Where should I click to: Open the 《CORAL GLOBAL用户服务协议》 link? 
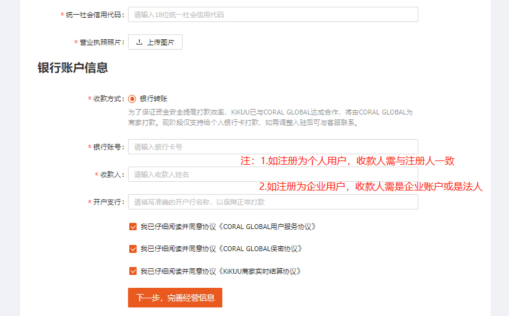(266, 227)
